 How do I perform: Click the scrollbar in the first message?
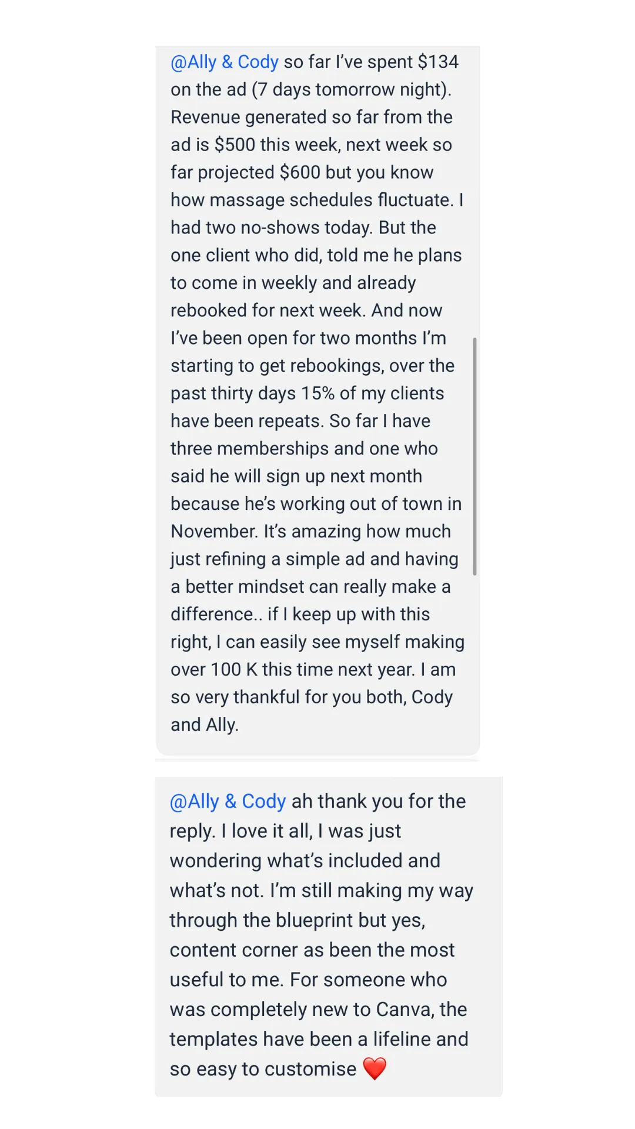pos(474,456)
